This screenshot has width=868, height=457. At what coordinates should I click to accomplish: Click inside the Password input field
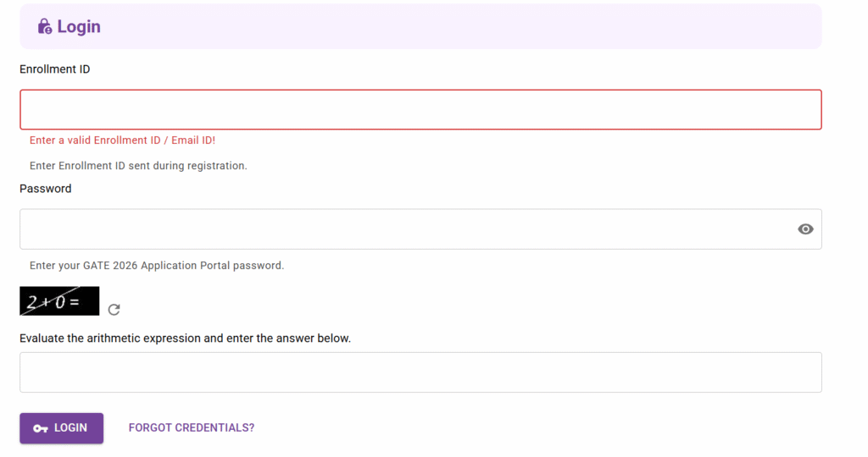407,229
